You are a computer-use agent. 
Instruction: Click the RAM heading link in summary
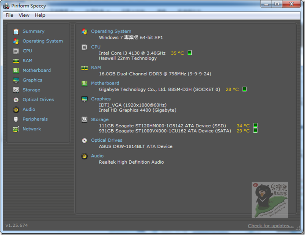coord(96,67)
